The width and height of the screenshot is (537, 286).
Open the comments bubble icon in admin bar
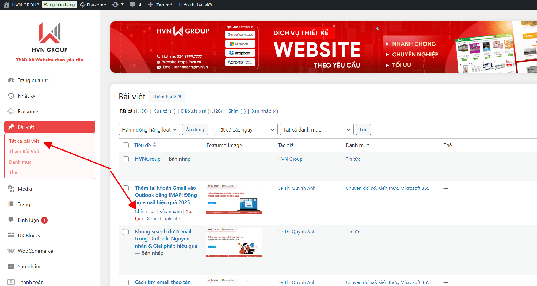click(133, 5)
